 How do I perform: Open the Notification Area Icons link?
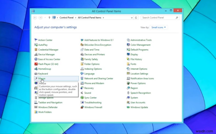pos(142,78)
